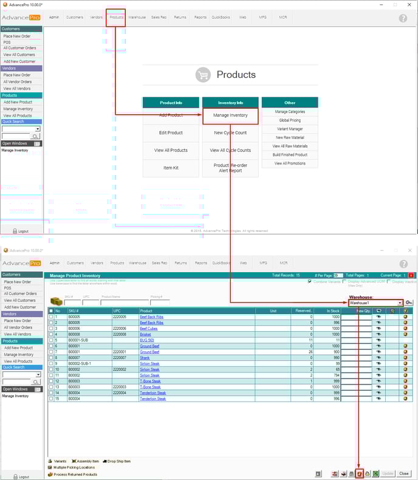
Task: Open the Ground Beef product link for B00001
Action: (149, 352)
